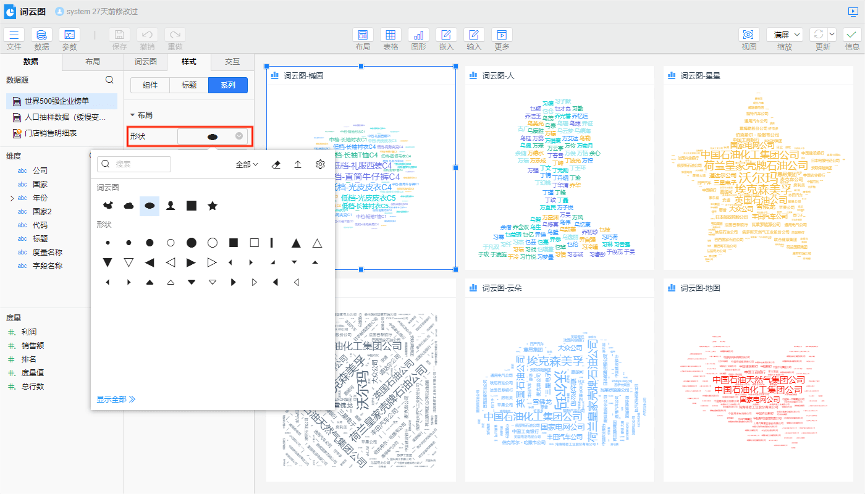The height and width of the screenshot is (494, 865).
Task: Select the cloud shape for the word cloud
Action: coord(129,206)
